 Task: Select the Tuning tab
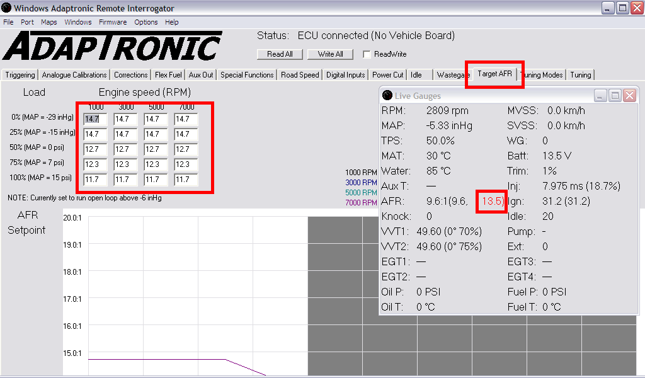[580, 75]
